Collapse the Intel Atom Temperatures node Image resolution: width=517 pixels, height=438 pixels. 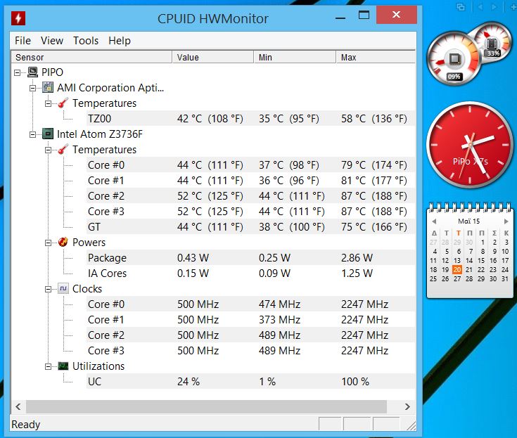tap(48, 150)
